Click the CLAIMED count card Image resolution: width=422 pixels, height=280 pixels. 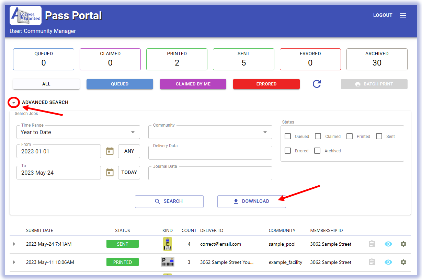pos(110,59)
